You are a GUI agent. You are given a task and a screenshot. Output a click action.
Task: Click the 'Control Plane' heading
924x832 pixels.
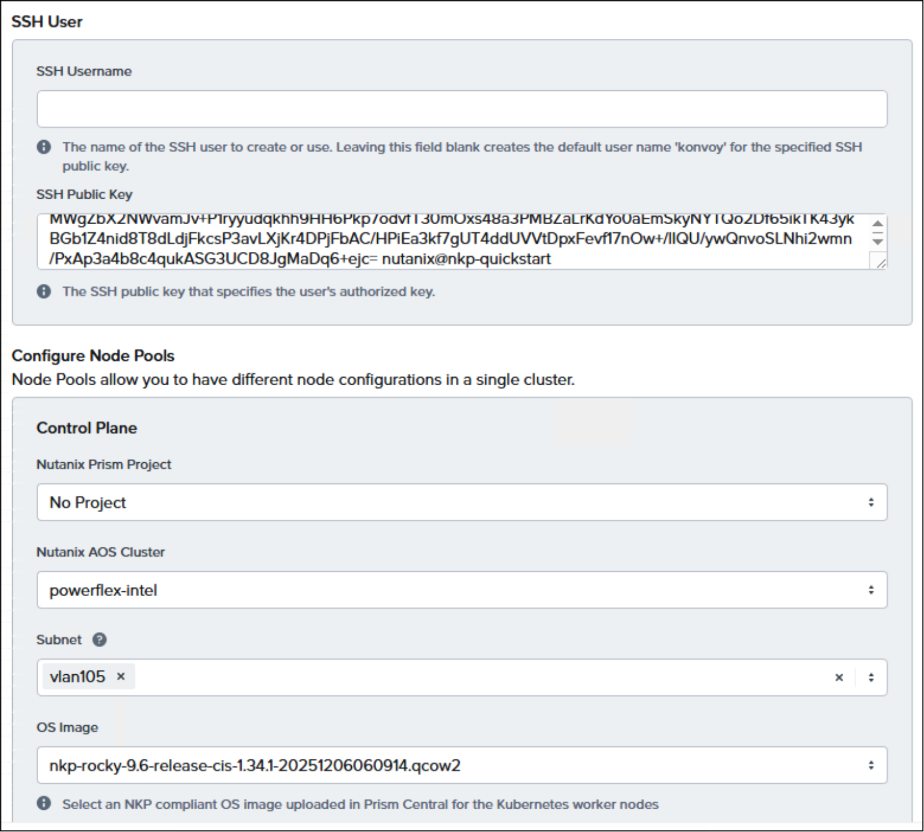87,428
